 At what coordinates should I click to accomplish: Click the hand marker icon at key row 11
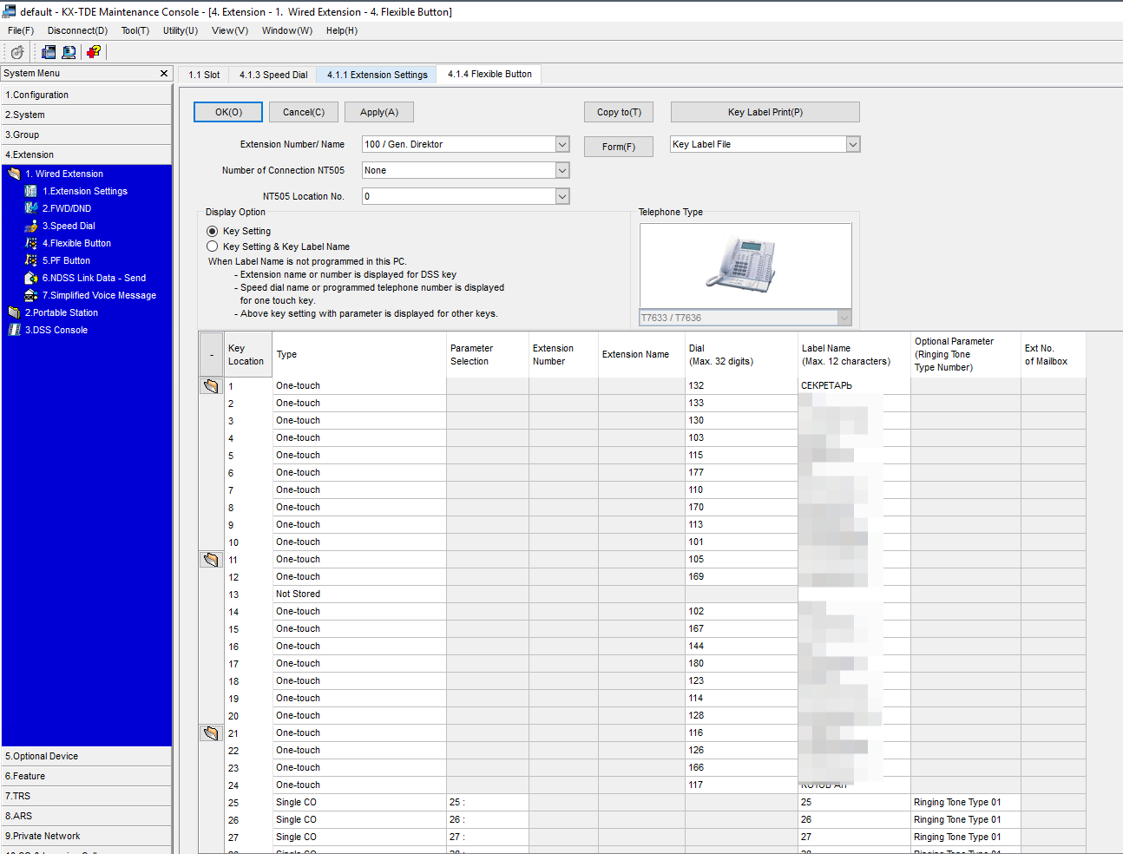point(211,560)
